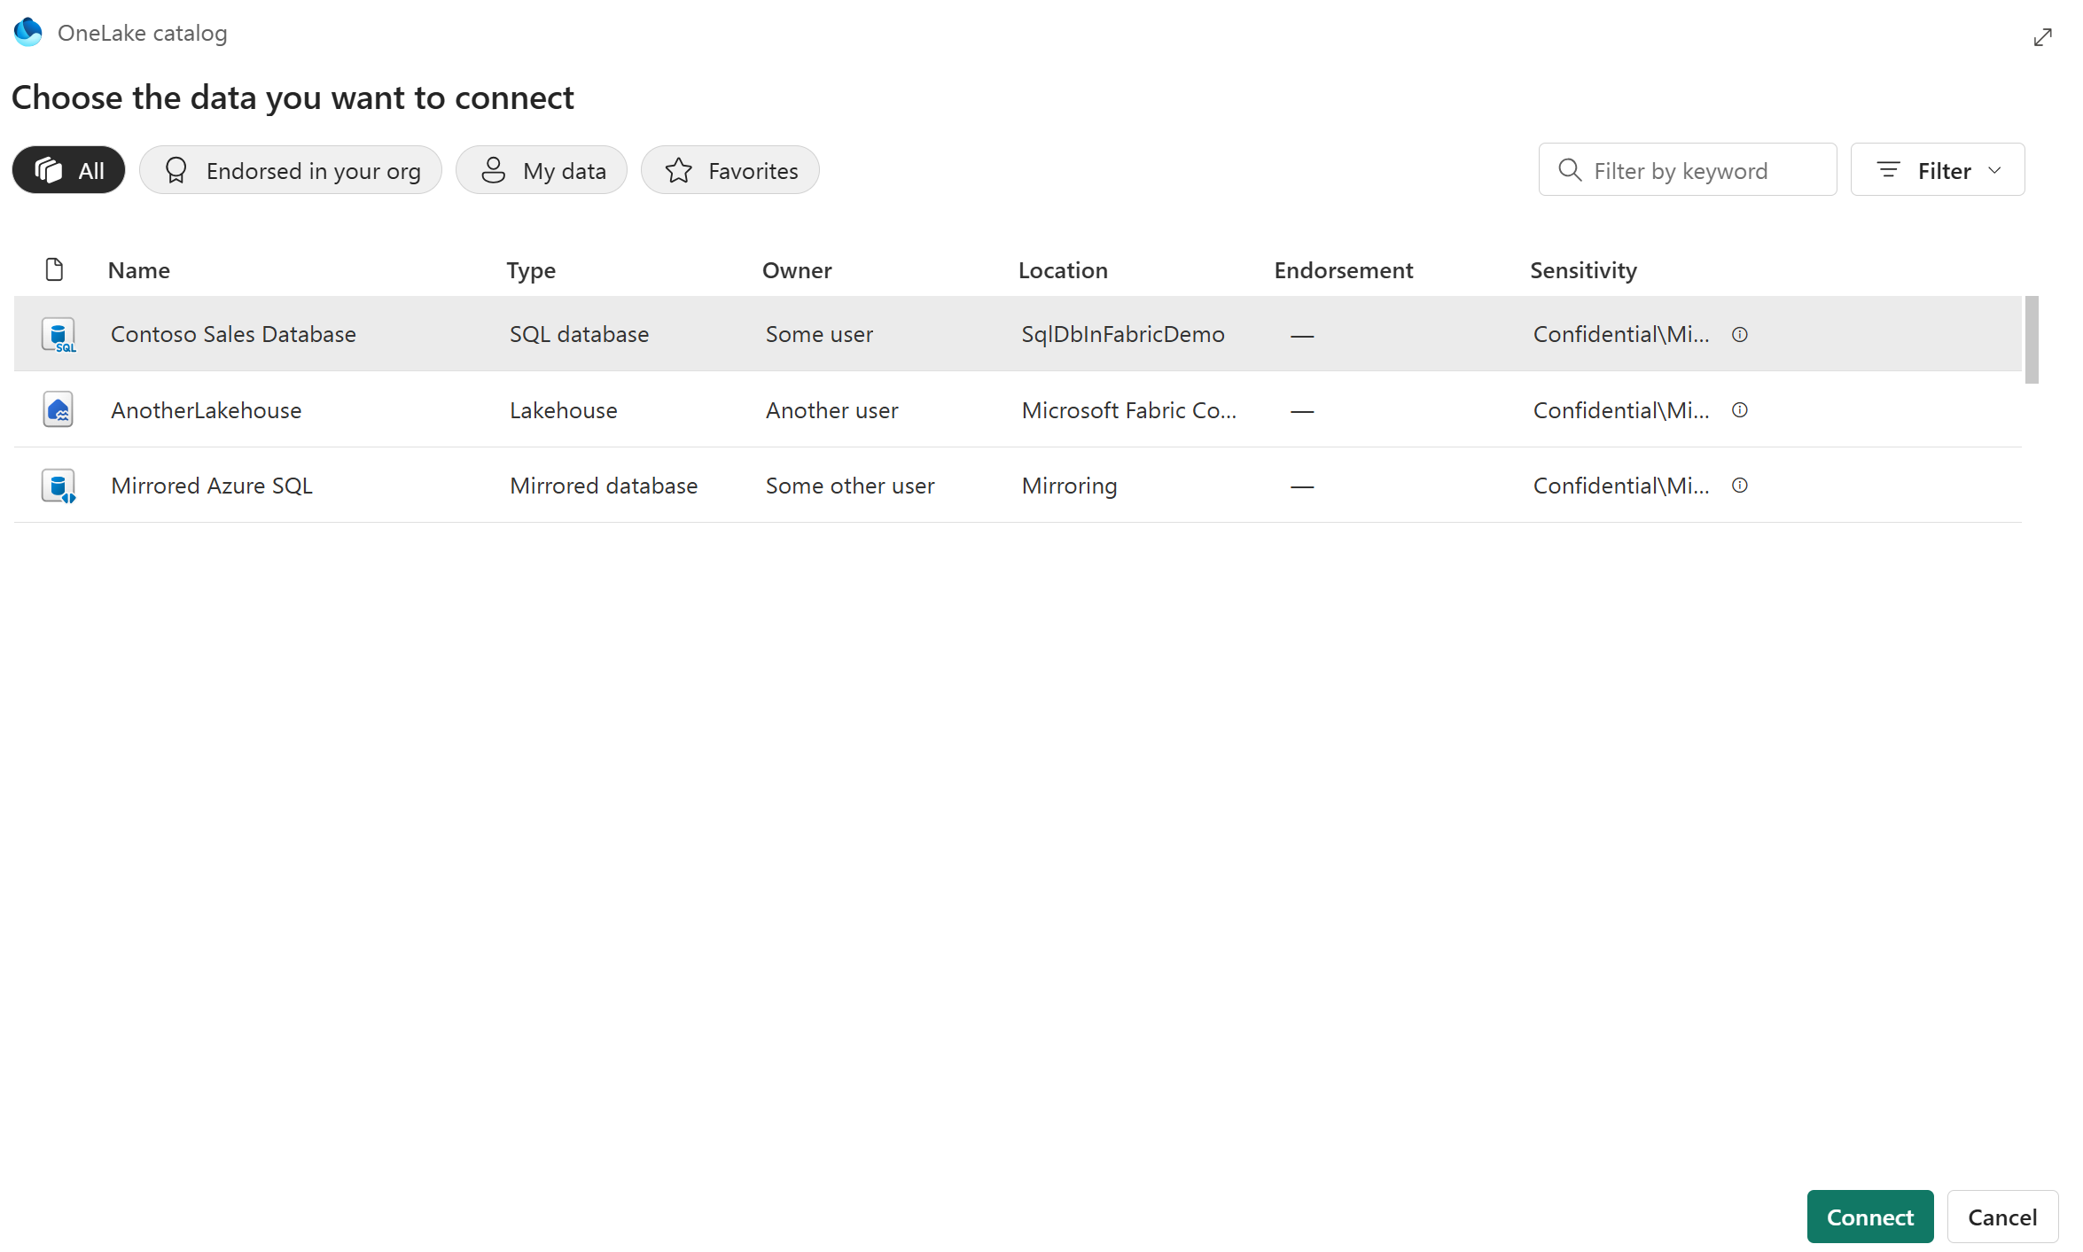The width and height of the screenshot is (2083, 1252).
Task: Sort by Sensitivity column header
Action: (x=1583, y=270)
